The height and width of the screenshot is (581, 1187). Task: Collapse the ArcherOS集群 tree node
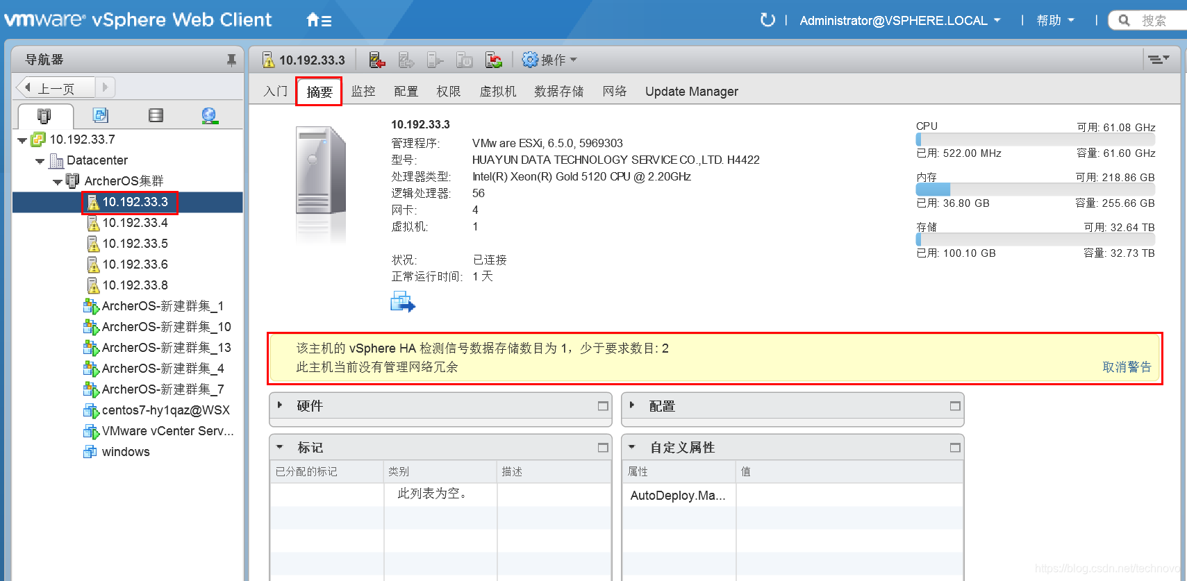(x=57, y=182)
